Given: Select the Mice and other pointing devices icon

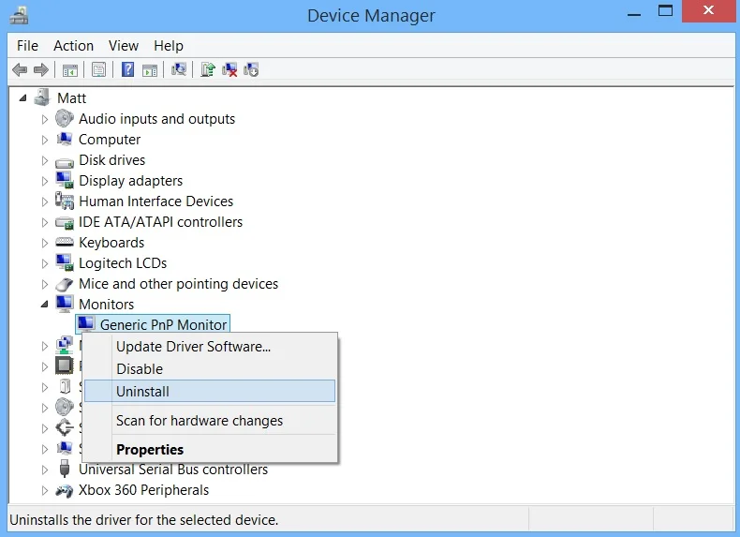Looking at the screenshot, I should pyautogui.click(x=65, y=284).
